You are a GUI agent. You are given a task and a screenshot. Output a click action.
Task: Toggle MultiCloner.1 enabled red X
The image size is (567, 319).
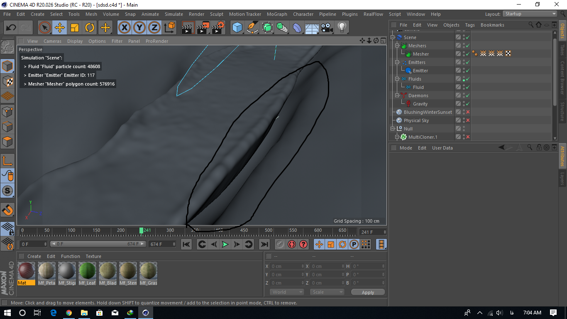[x=468, y=137]
